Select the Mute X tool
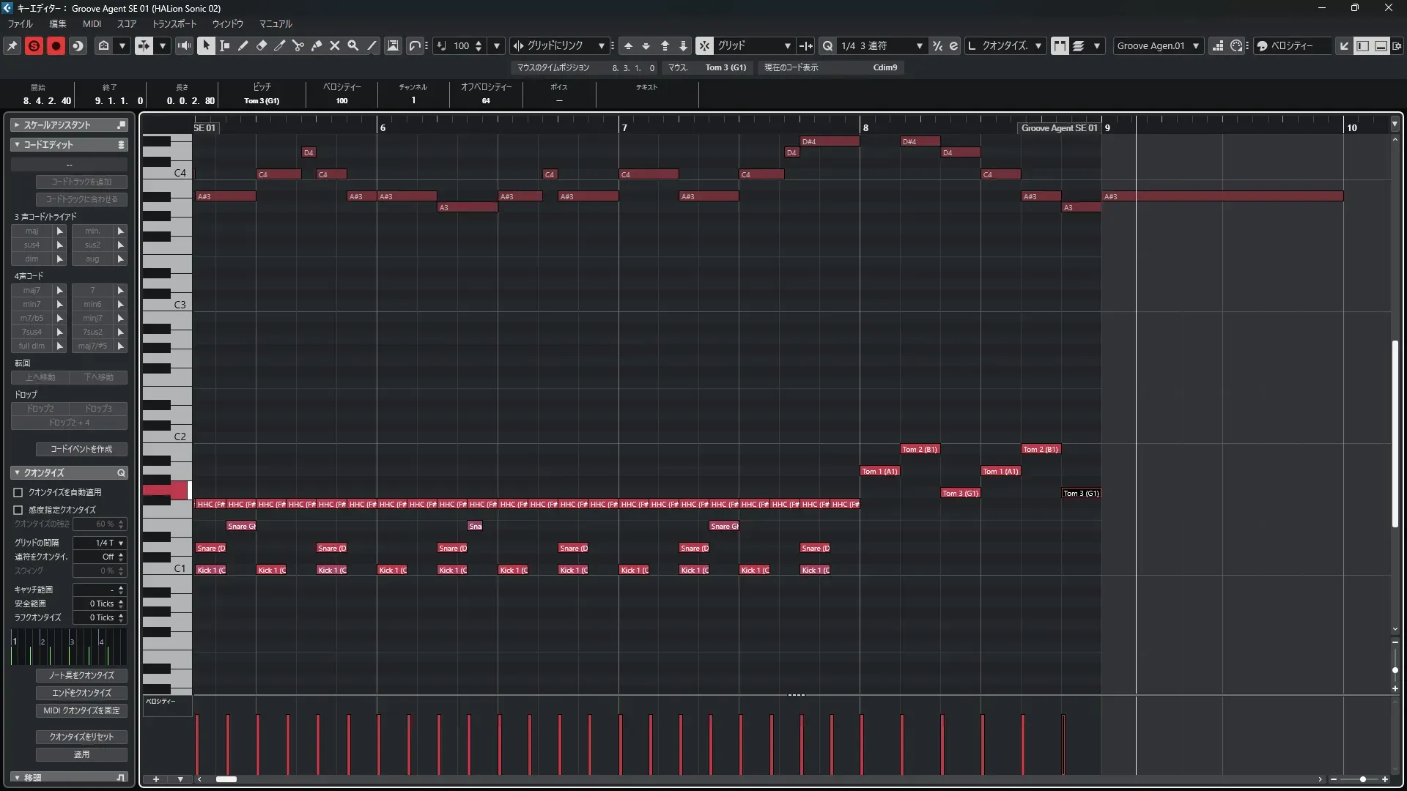This screenshot has height=791, width=1407. tap(335, 45)
